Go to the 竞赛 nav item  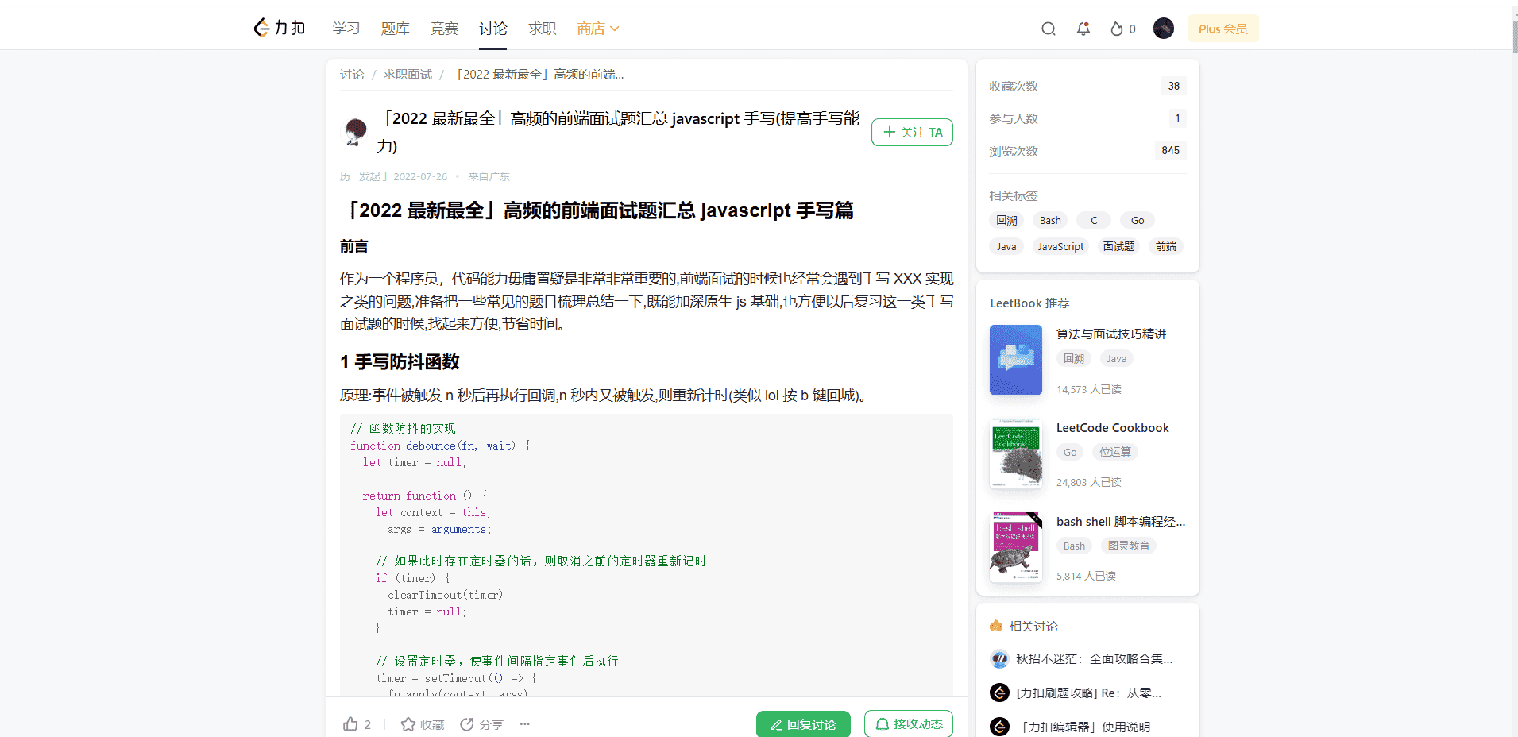coord(444,29)
